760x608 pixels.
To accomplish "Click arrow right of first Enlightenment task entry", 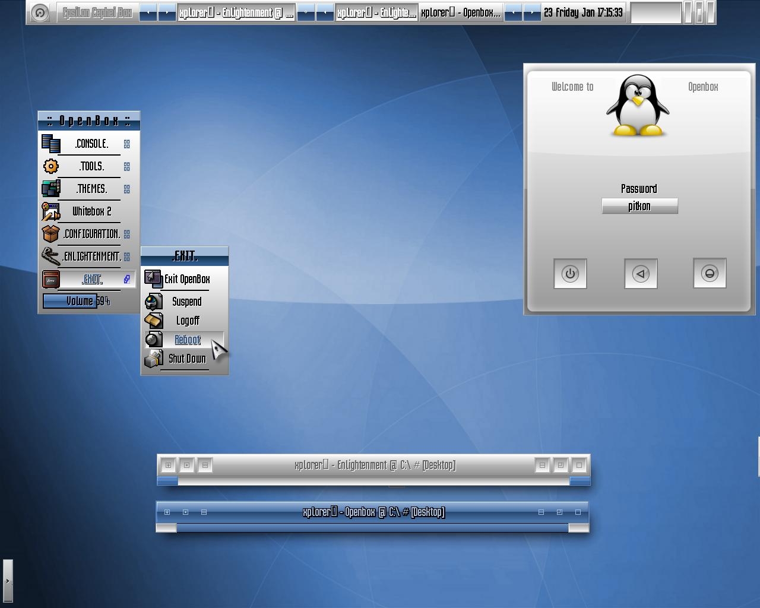I will (x=306, y=12).
